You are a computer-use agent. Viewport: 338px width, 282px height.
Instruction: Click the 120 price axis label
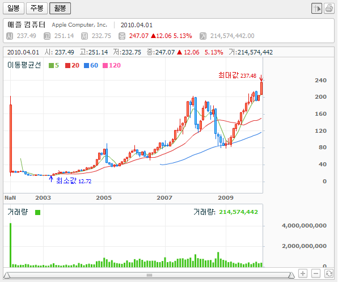pyautogui.click(x=321, y=131)
